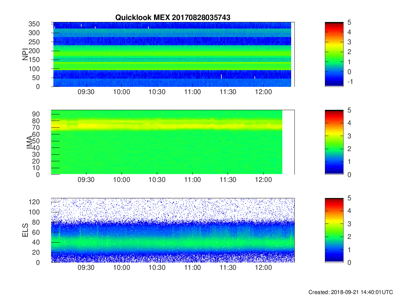
Task: Click the ELS panel colorbar
Action: click(334, 230)
